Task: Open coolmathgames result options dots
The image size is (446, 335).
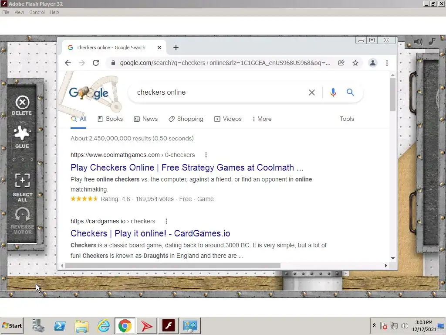Action: pyautogui.click(x=206, y=155)
